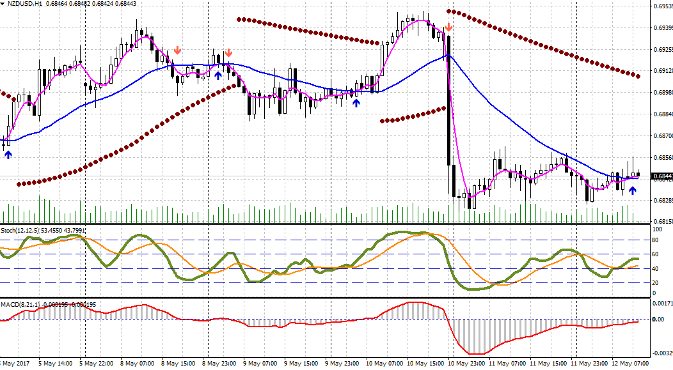Viewport: 673px width, 370px height.
Task: Click the 0.6815 price scale label
Action: point(662,222)
